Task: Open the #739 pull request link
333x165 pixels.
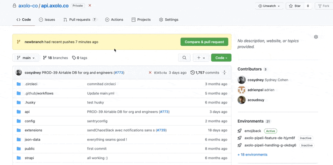Action: coord(161,130)
